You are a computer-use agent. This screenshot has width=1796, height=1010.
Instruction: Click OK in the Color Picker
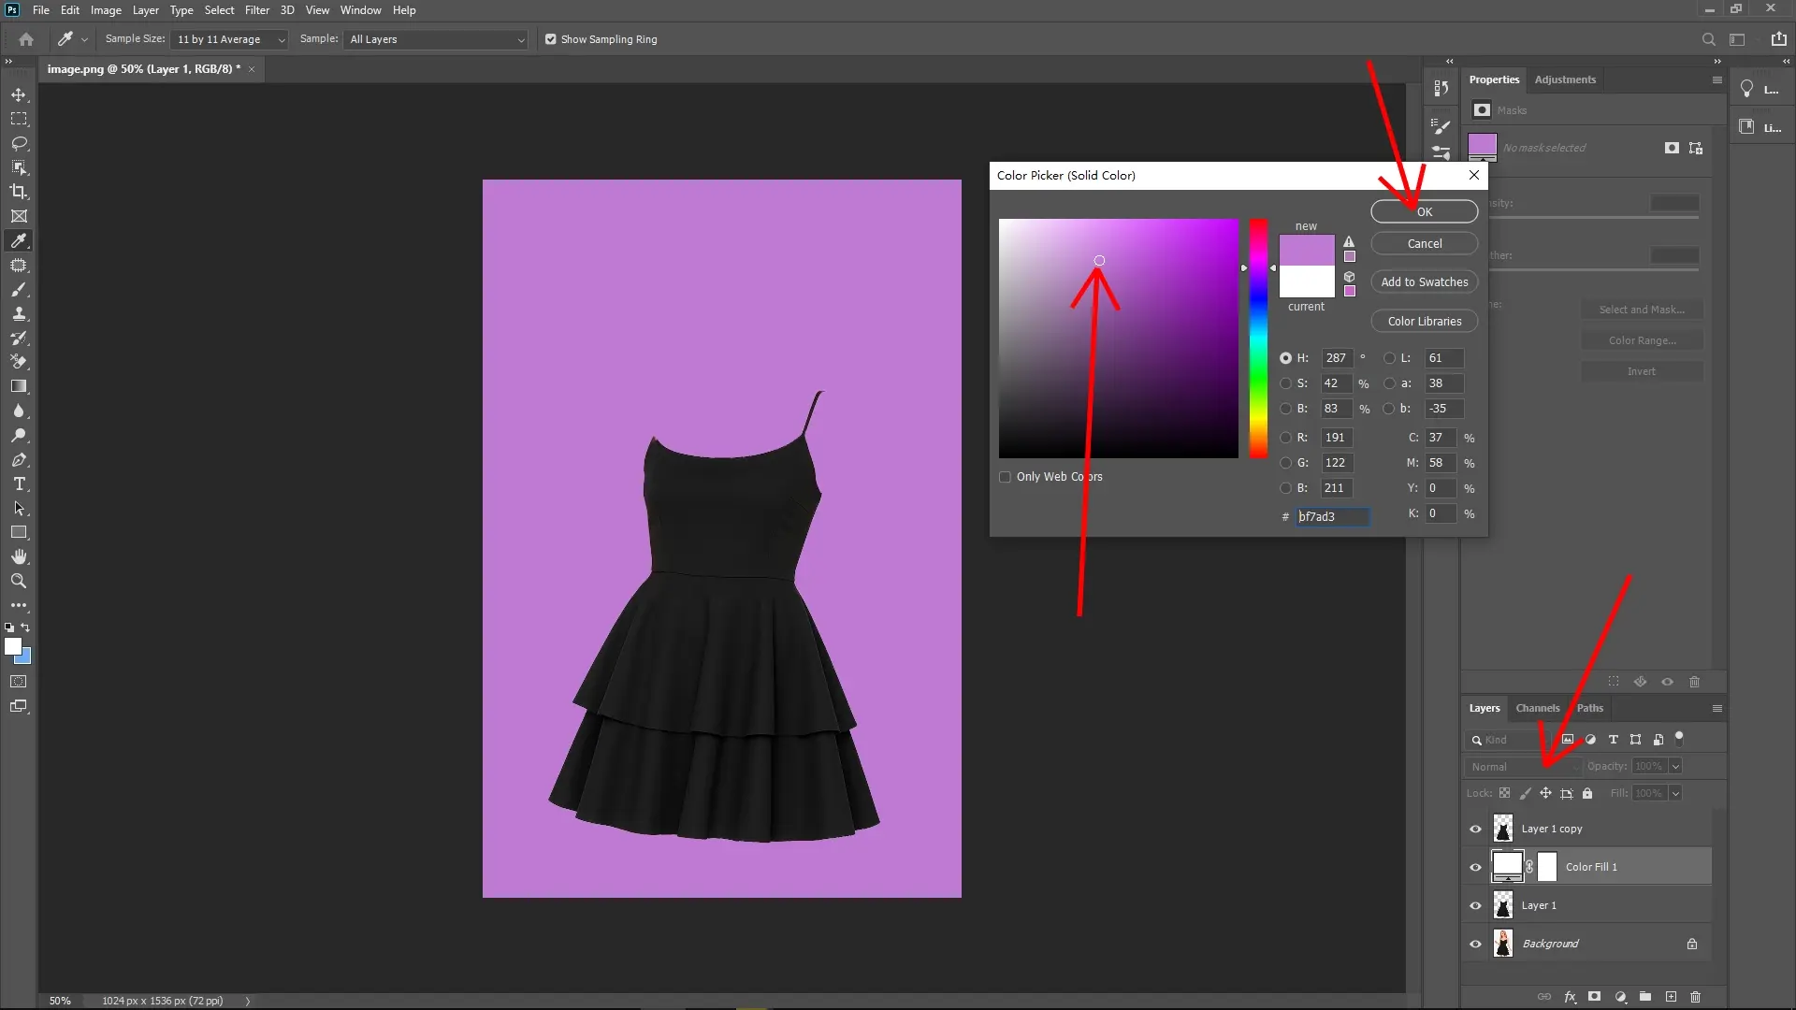click(1423, 211)
